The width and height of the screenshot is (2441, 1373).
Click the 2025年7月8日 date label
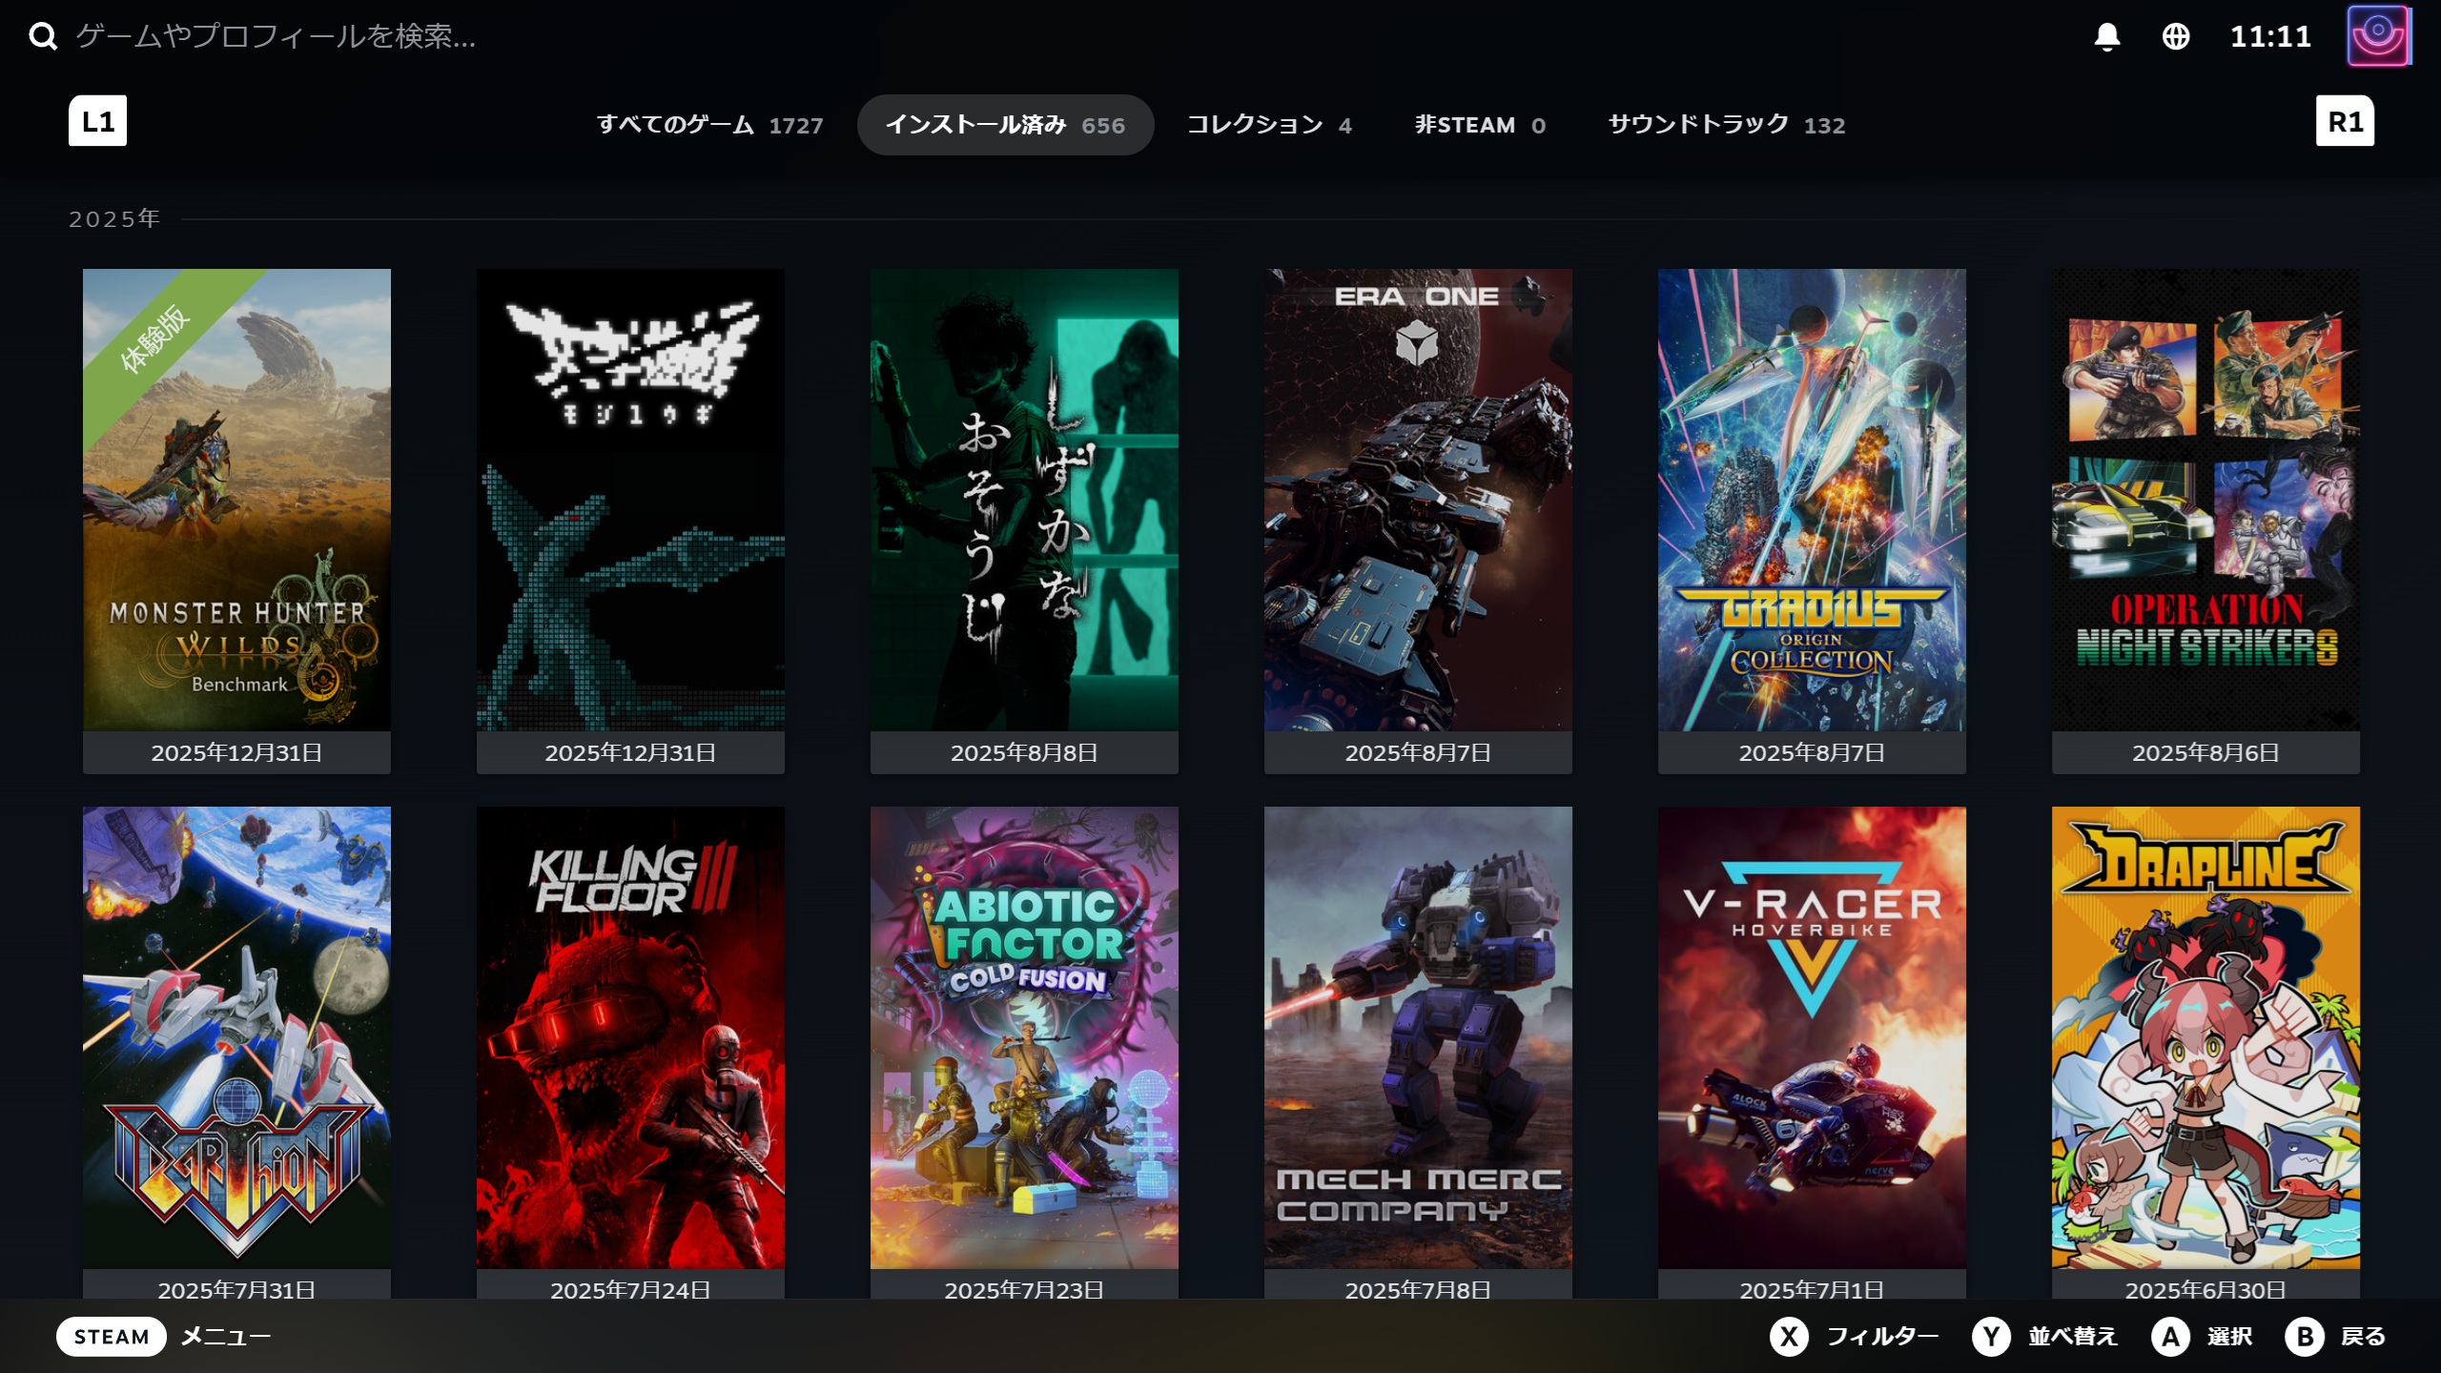click(x=1418, y=1290)
